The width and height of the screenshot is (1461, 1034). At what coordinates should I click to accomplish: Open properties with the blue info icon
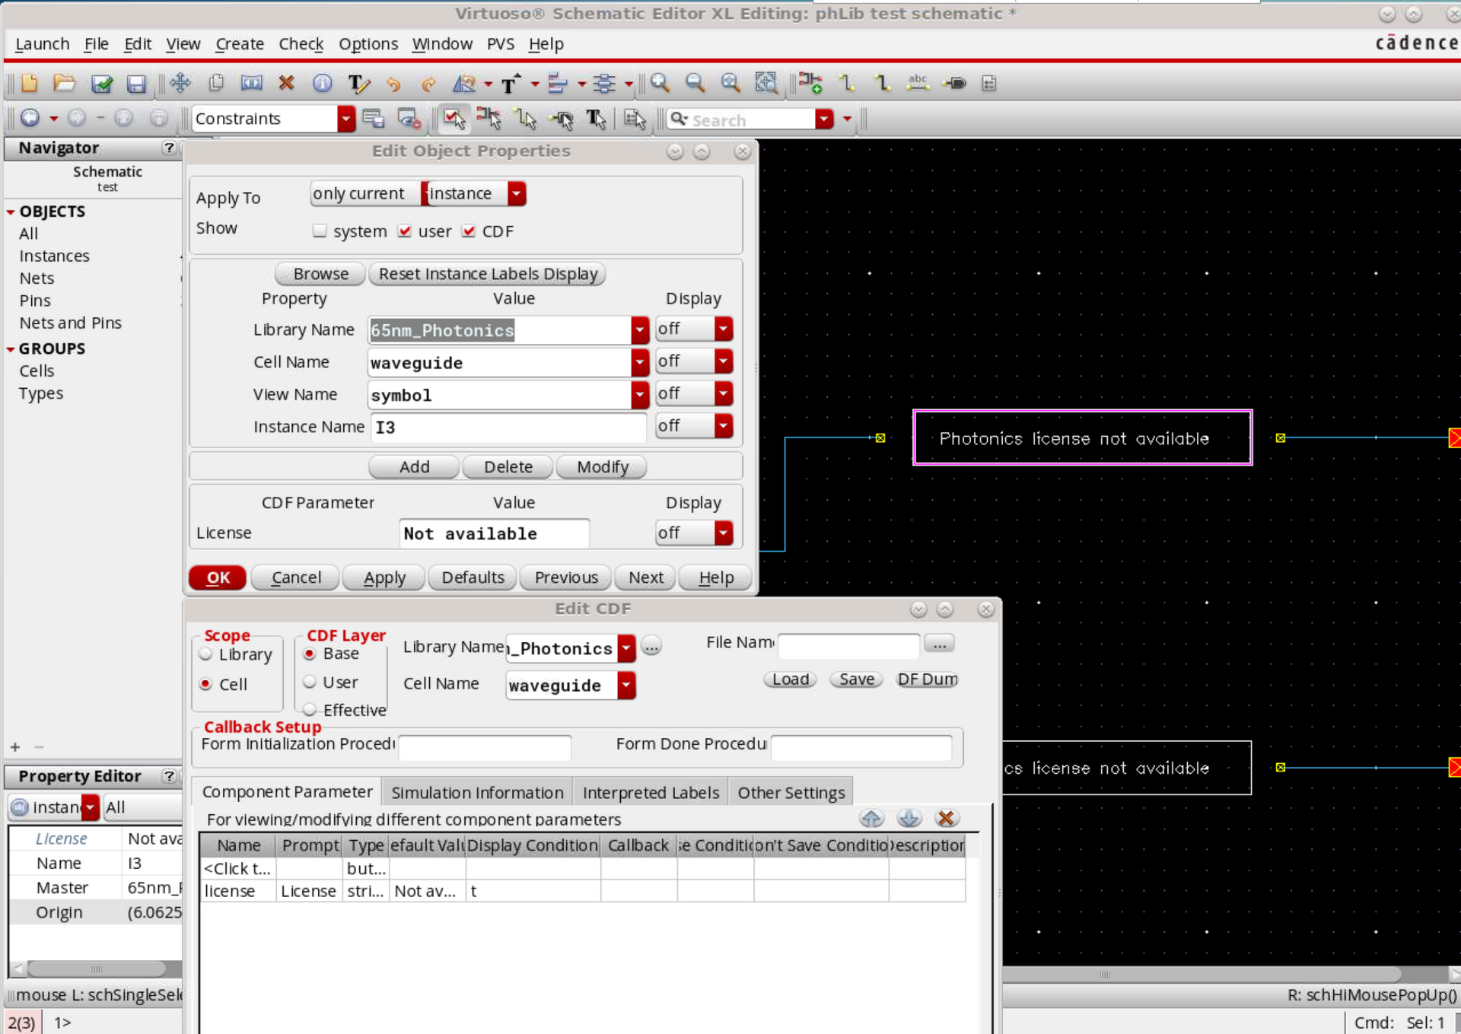(x=323, y=82)
